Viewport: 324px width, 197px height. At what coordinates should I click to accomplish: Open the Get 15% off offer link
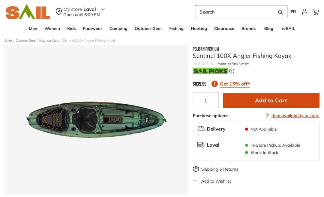click(235, 84)
